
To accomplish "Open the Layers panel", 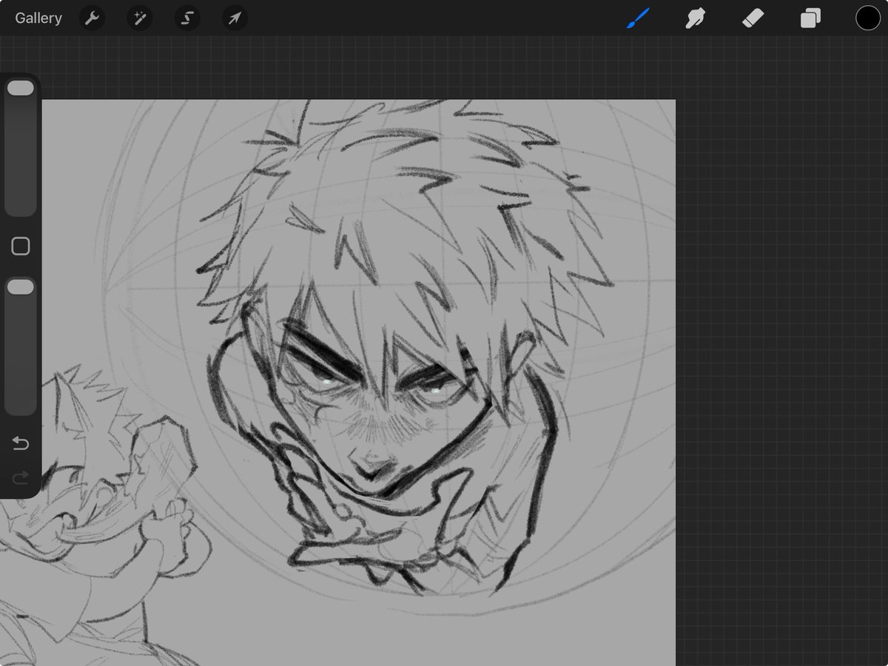I will pyautogui.click(x=810, y=18).
